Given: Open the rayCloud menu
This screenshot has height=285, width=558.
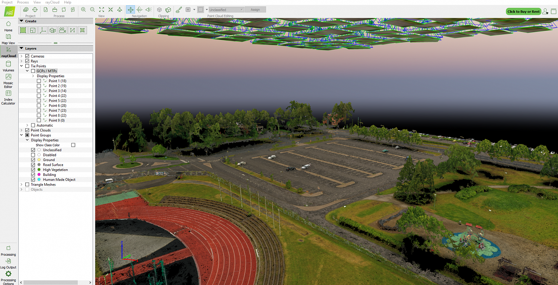Looking at the screenshot, I should 52,2.
